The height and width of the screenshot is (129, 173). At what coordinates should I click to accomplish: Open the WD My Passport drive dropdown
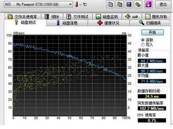[38, 5]
